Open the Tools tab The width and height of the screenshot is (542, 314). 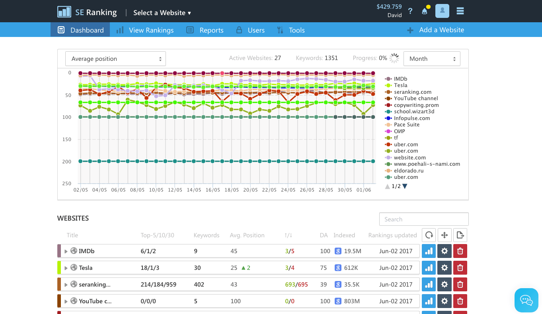pyautogui.click(x=290, y=30)
